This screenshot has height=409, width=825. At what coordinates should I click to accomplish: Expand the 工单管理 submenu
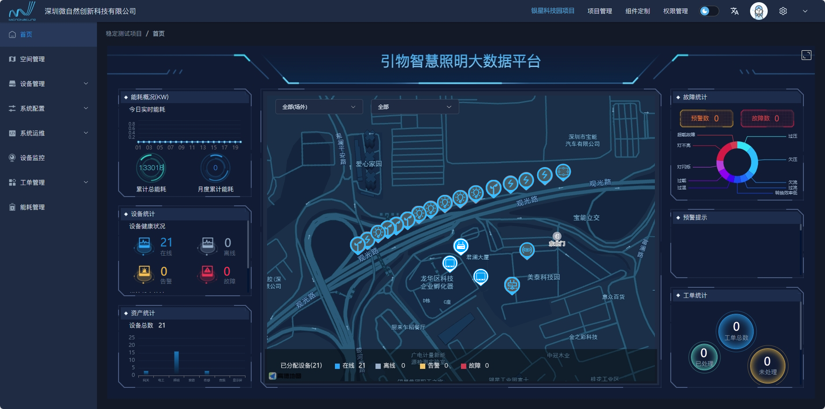click(x=86, y=182)
